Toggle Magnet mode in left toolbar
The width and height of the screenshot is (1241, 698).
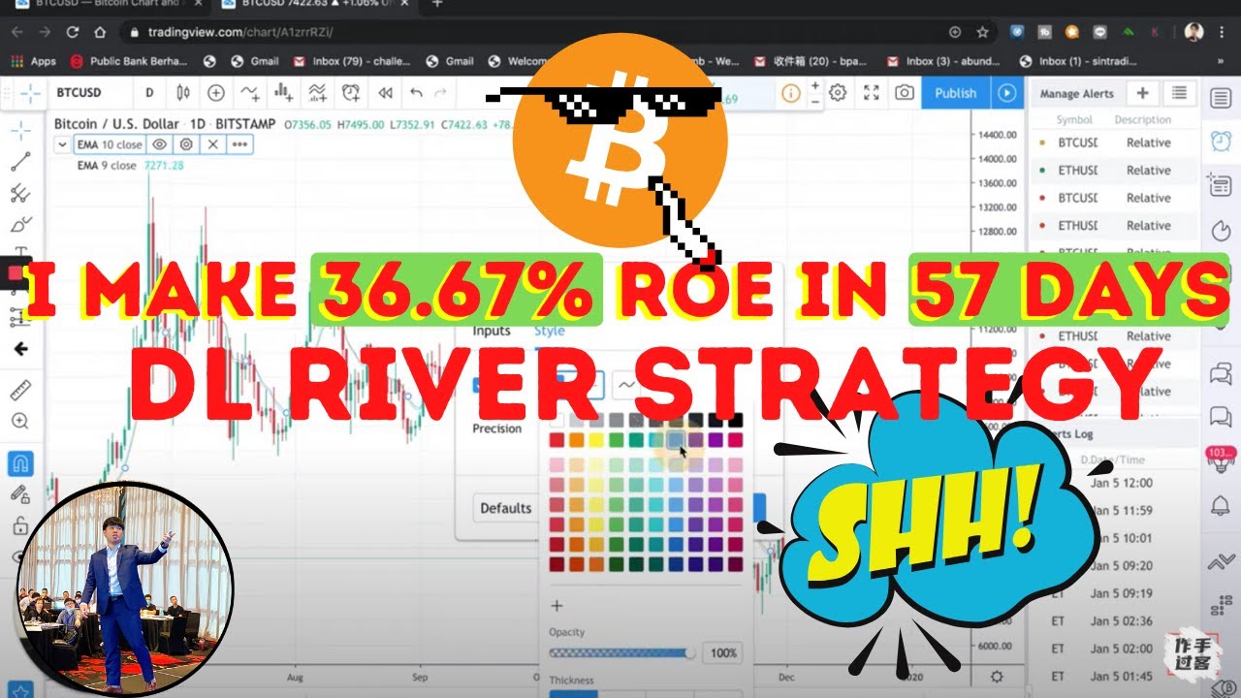(x=20, y=463)
